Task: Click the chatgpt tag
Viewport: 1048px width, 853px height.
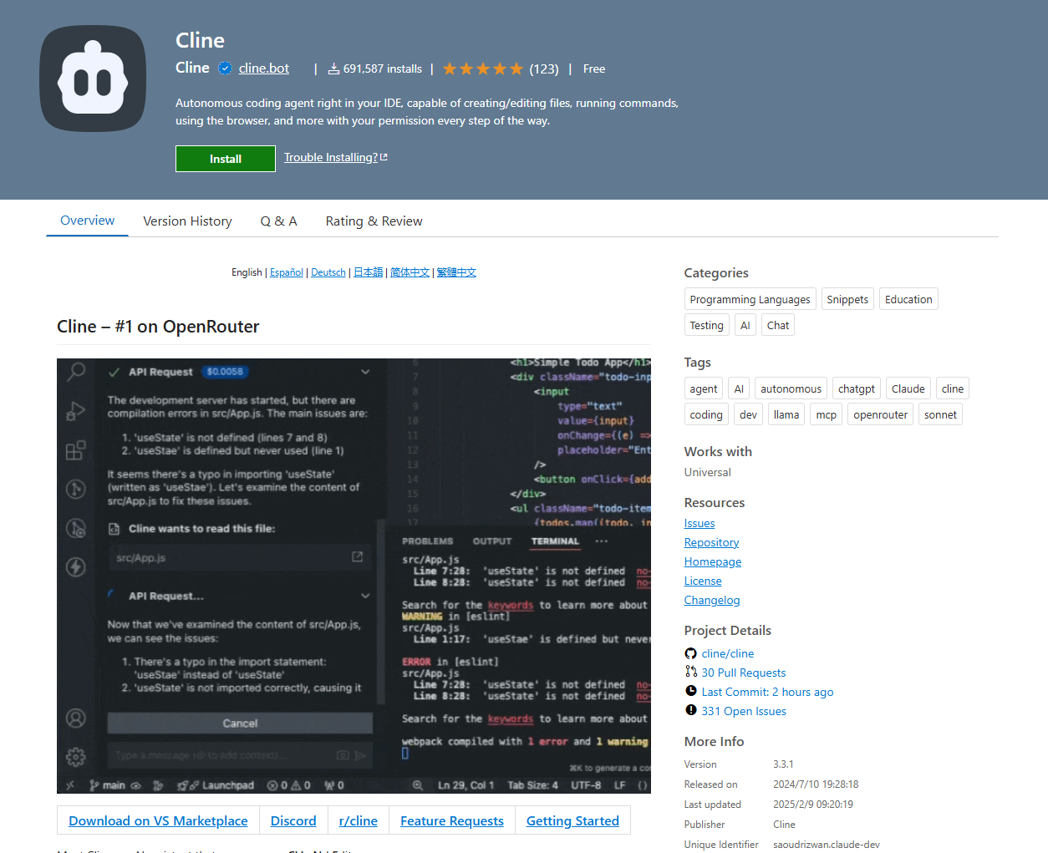Action: (x=857, y=388)
